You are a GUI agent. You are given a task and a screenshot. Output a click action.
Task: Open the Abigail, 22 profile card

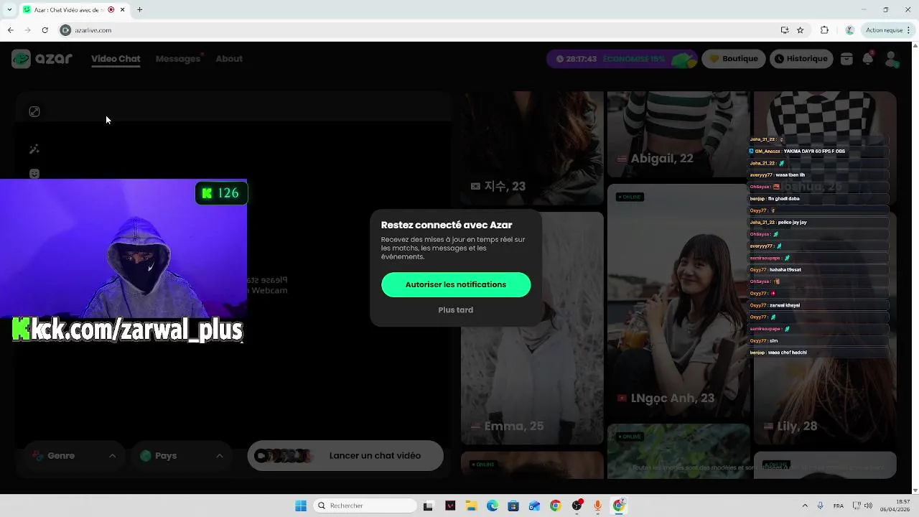(678, 134)
